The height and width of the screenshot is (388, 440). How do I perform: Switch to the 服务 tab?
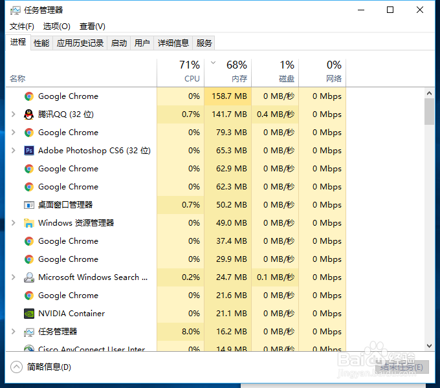pos(204,43)
